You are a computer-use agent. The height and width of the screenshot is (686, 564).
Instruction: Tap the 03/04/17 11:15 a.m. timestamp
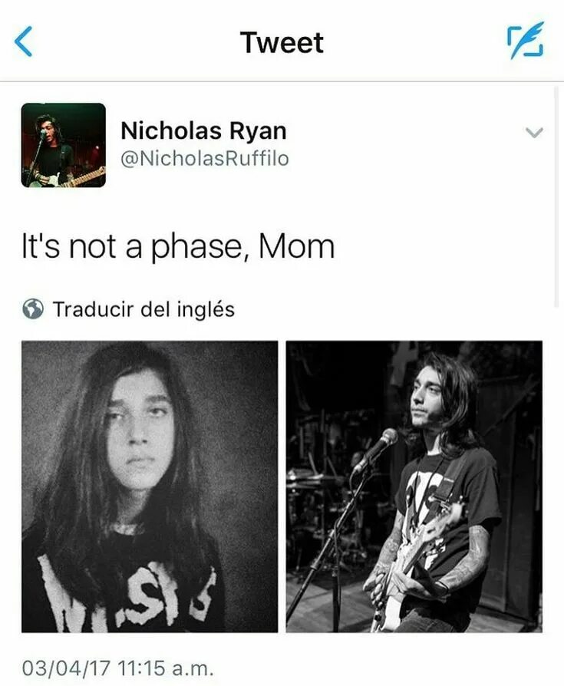[x=117, y=668]
